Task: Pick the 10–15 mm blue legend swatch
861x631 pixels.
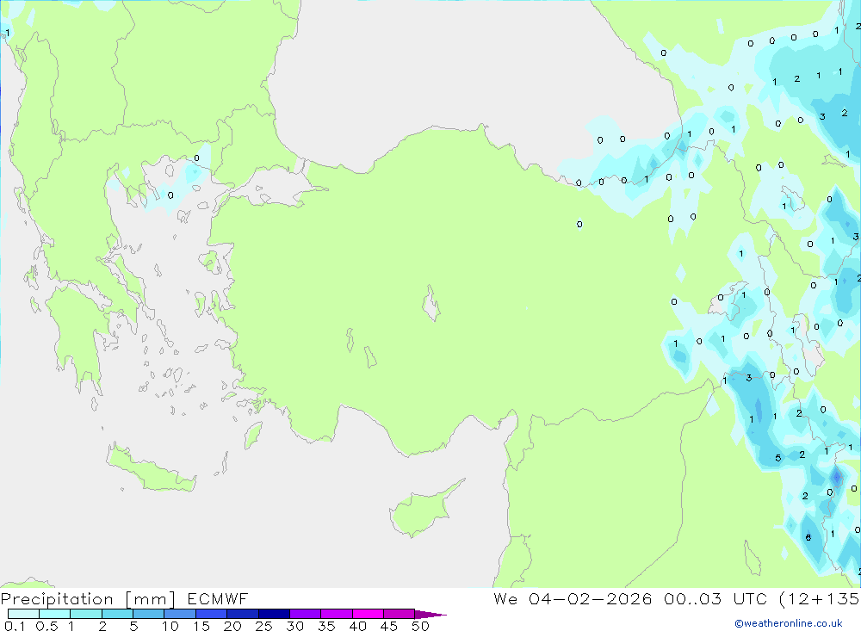Action: click(x=180, y=614)
